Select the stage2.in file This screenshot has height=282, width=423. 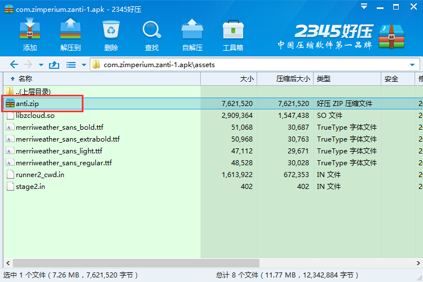pyautogui.click(x=213, y=187)
